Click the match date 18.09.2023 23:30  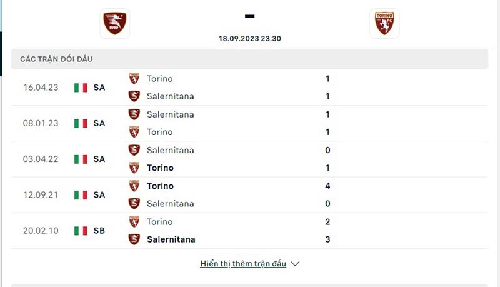pyautogui.click(x=250, y=38)
